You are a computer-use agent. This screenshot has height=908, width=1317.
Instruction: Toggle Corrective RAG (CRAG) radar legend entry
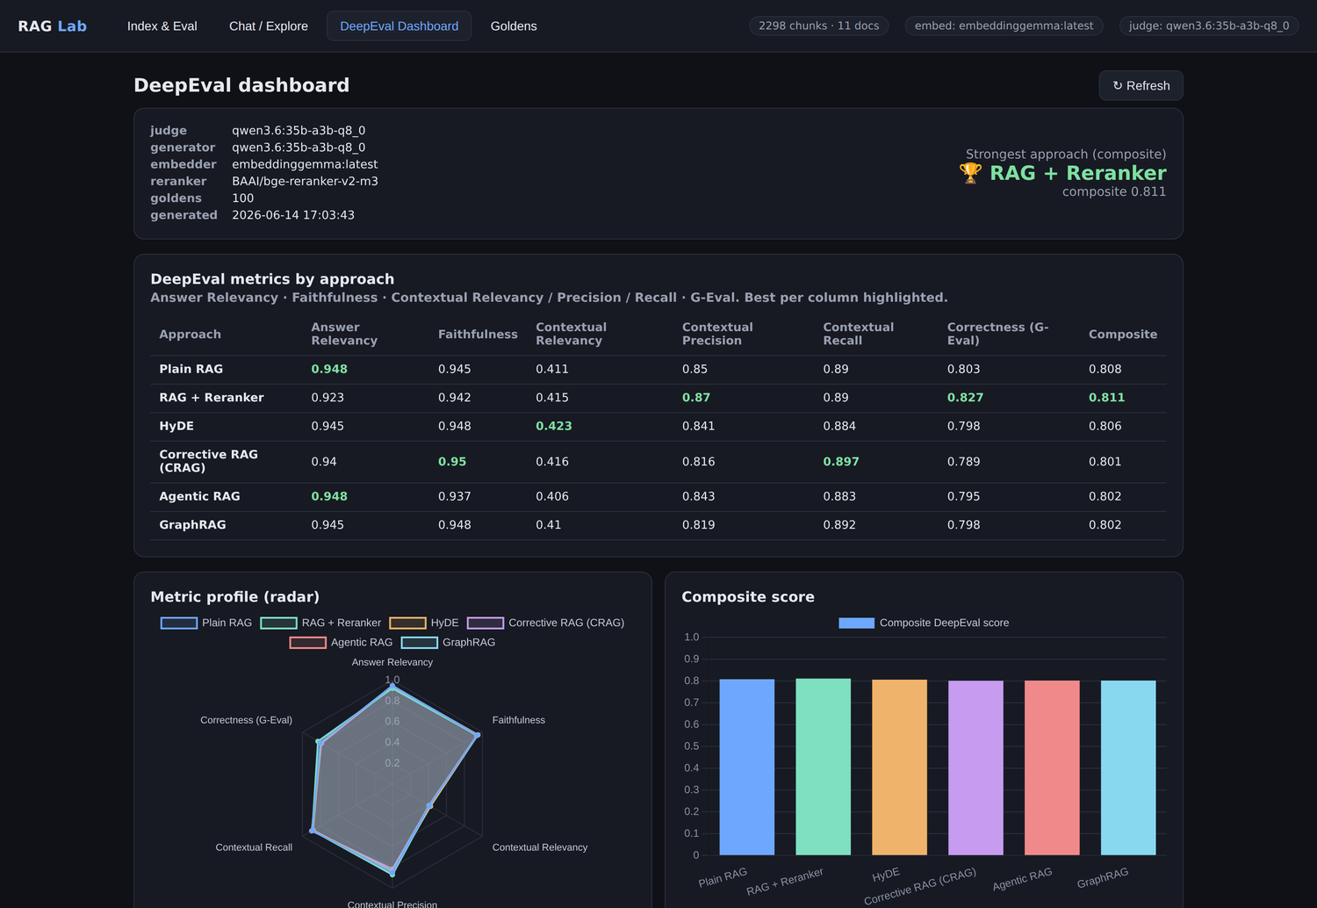pos(545,623)
